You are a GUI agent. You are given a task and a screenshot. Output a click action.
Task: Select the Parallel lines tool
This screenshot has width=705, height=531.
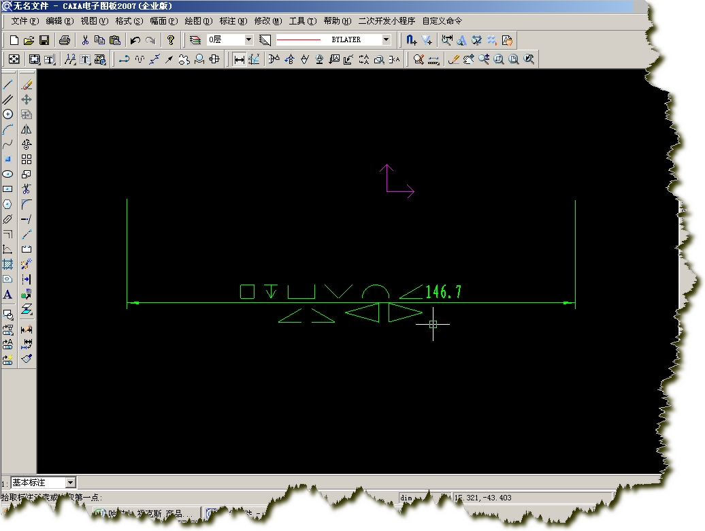coord(7,99)
